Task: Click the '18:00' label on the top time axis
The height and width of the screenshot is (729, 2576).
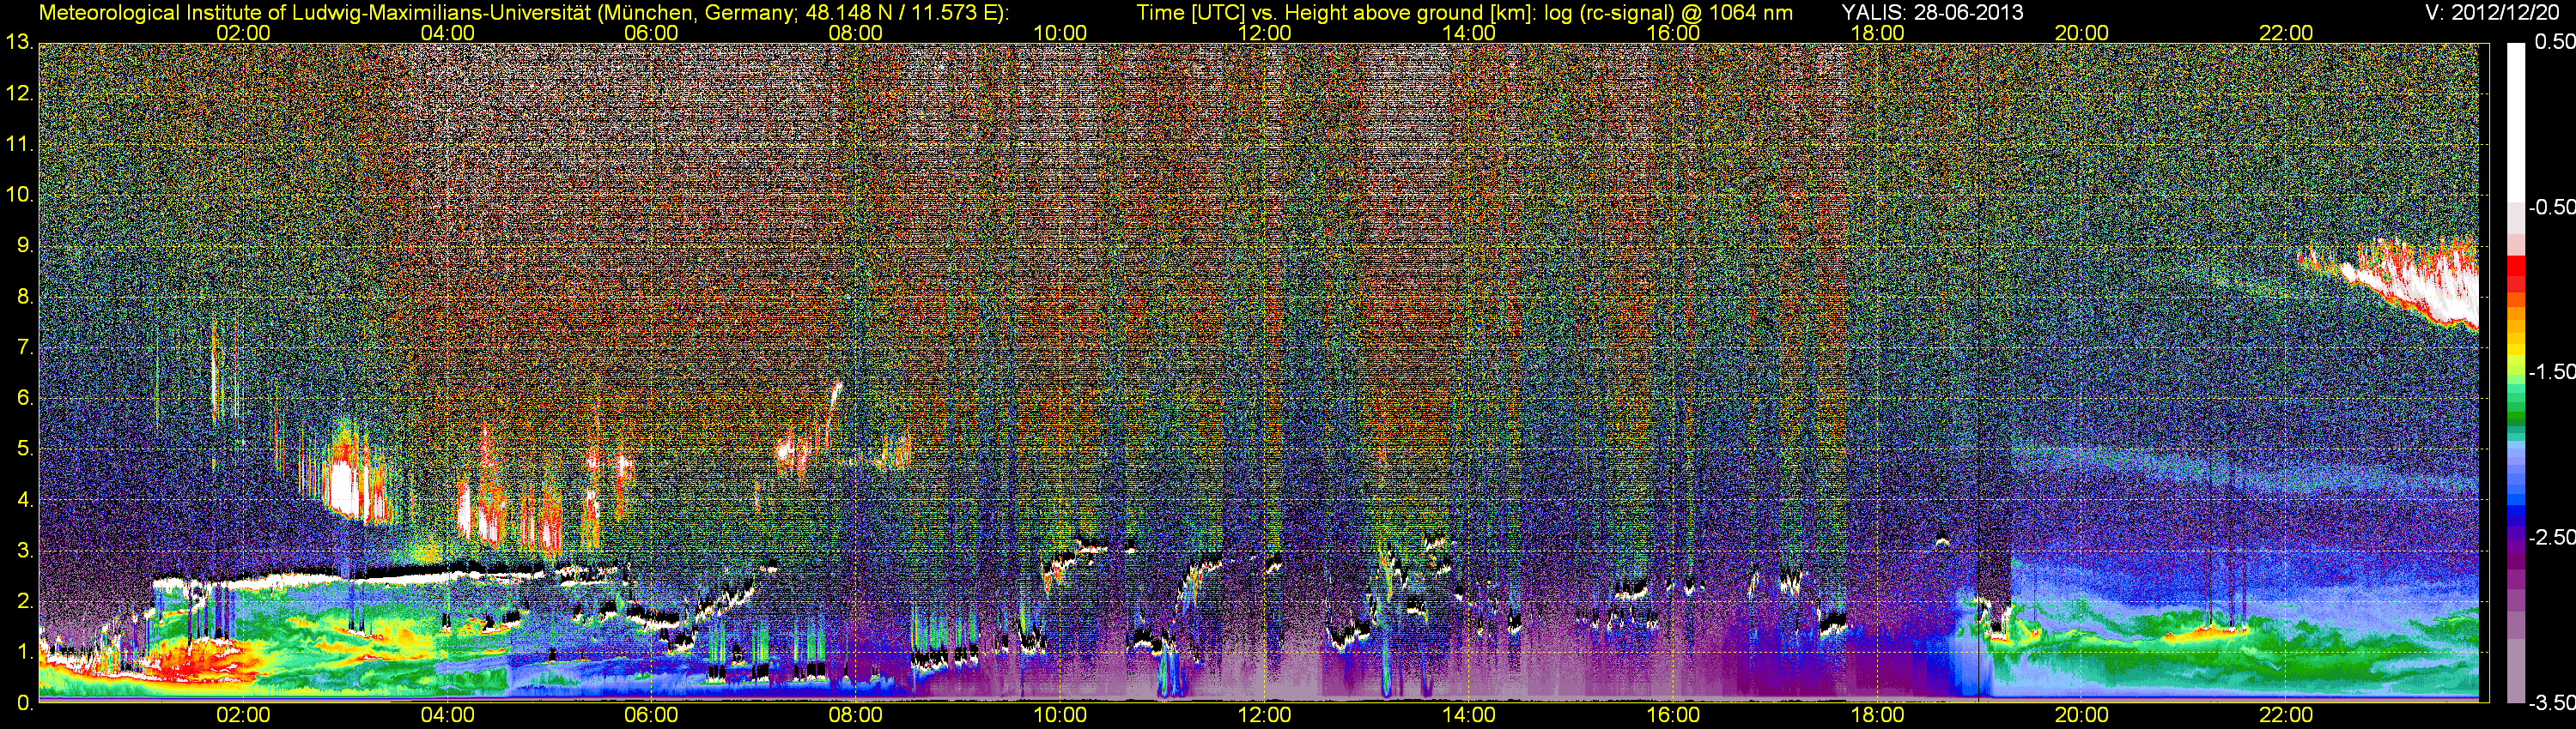Action: click(1878, 33)
